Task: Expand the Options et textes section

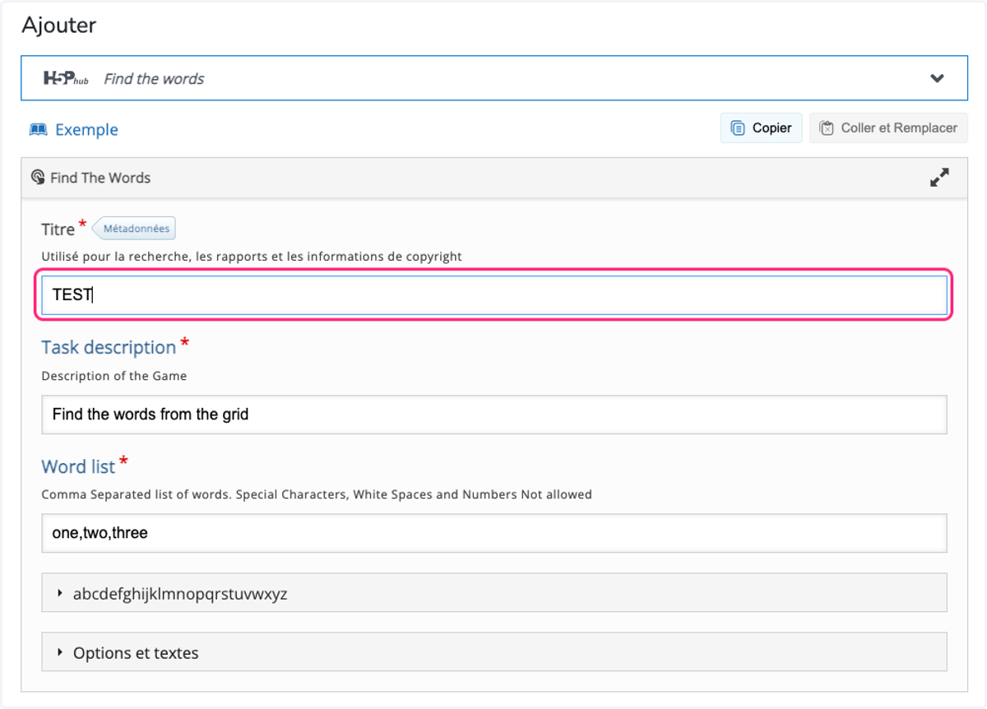Action: [493, 653]
